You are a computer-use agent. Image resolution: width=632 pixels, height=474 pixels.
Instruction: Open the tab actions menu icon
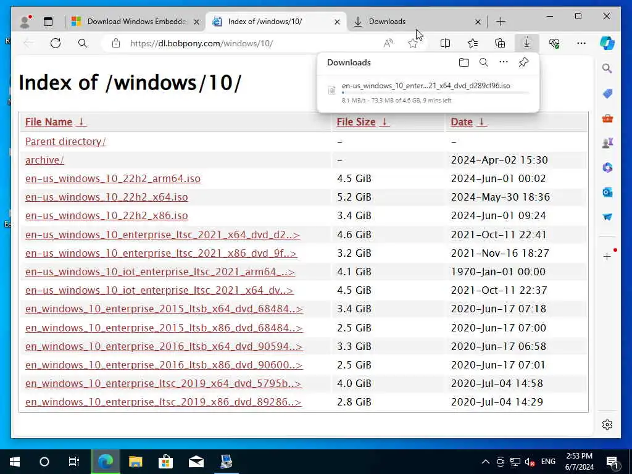[x=48, y=22]
